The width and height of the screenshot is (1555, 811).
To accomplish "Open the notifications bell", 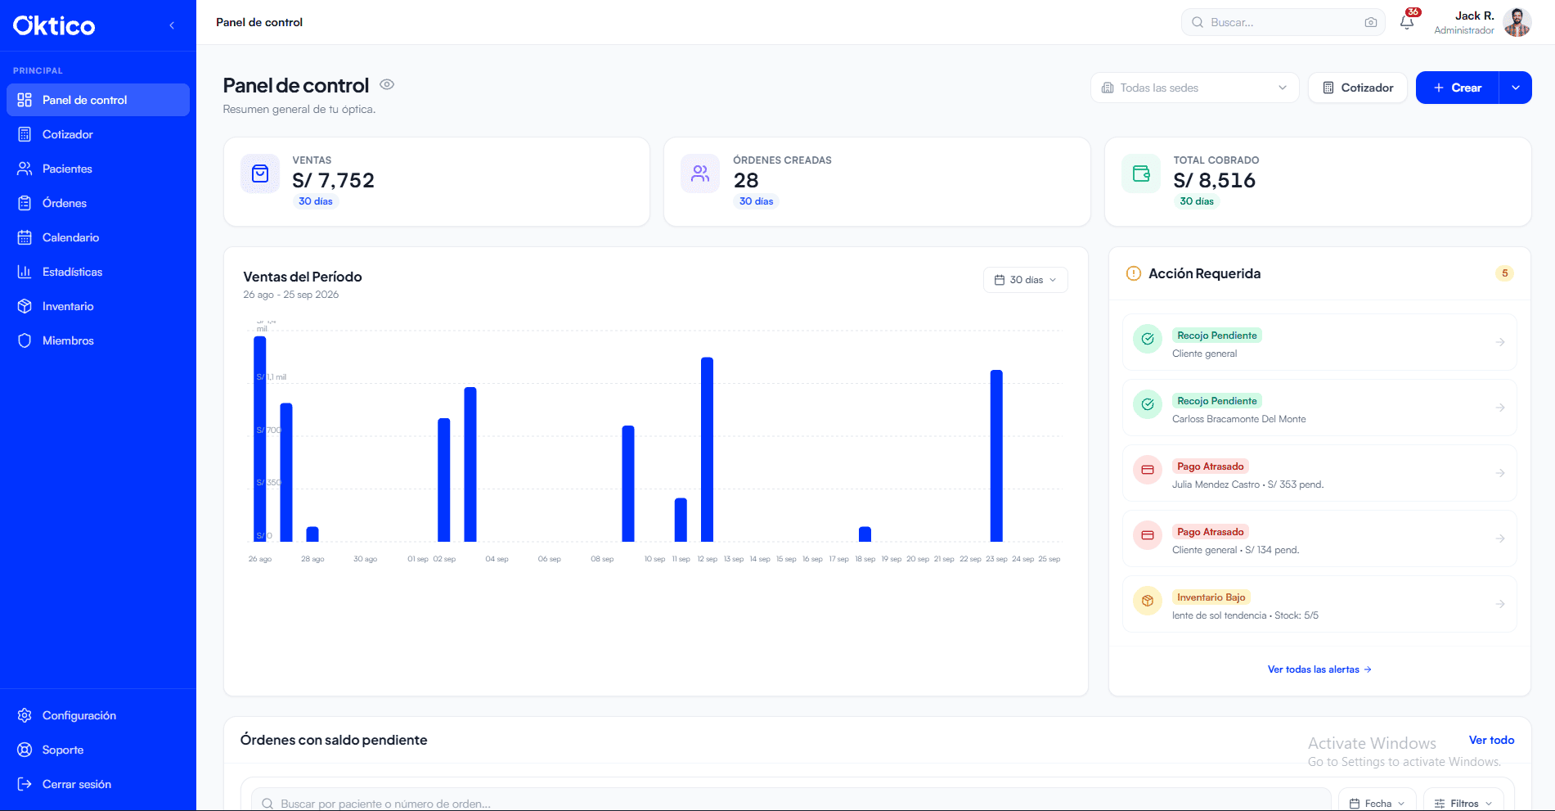I will pos(1407,22).
